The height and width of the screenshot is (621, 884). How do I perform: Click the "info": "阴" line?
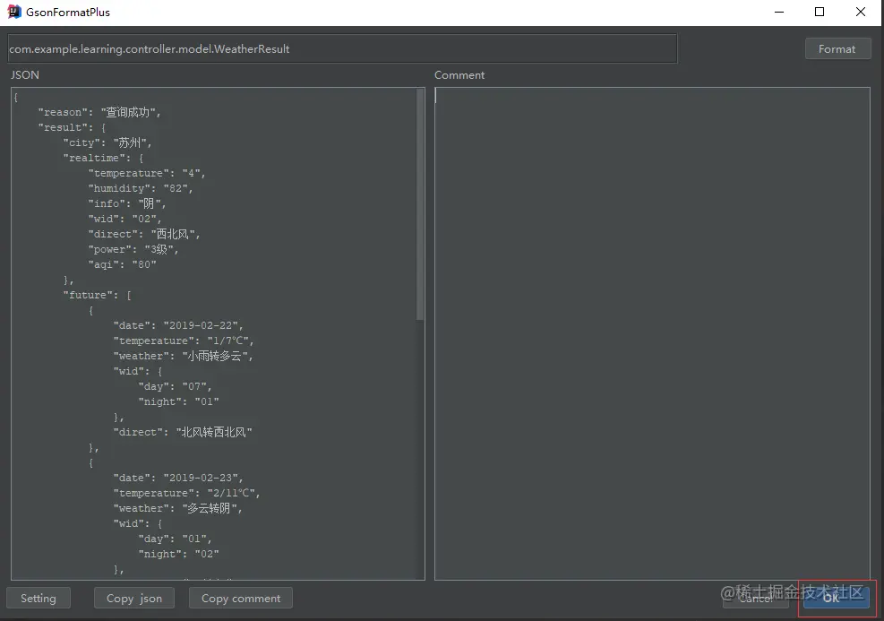click(x=127, y=203)
